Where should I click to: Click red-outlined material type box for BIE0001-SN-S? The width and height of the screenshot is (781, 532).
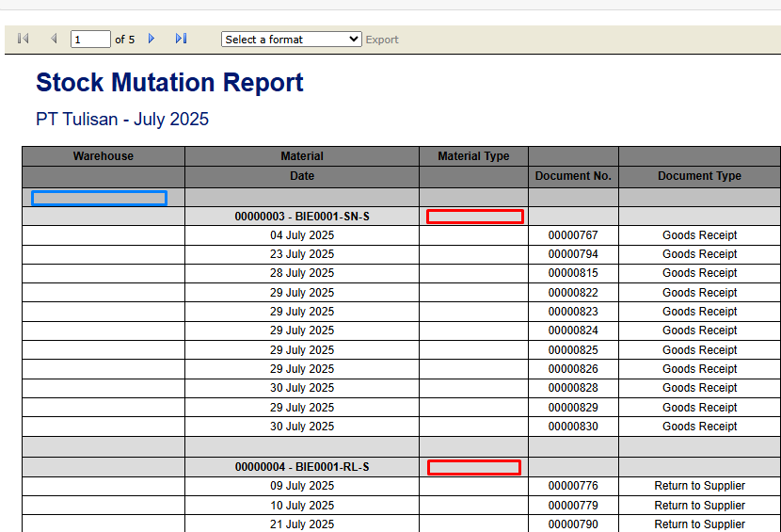(474, 217)
